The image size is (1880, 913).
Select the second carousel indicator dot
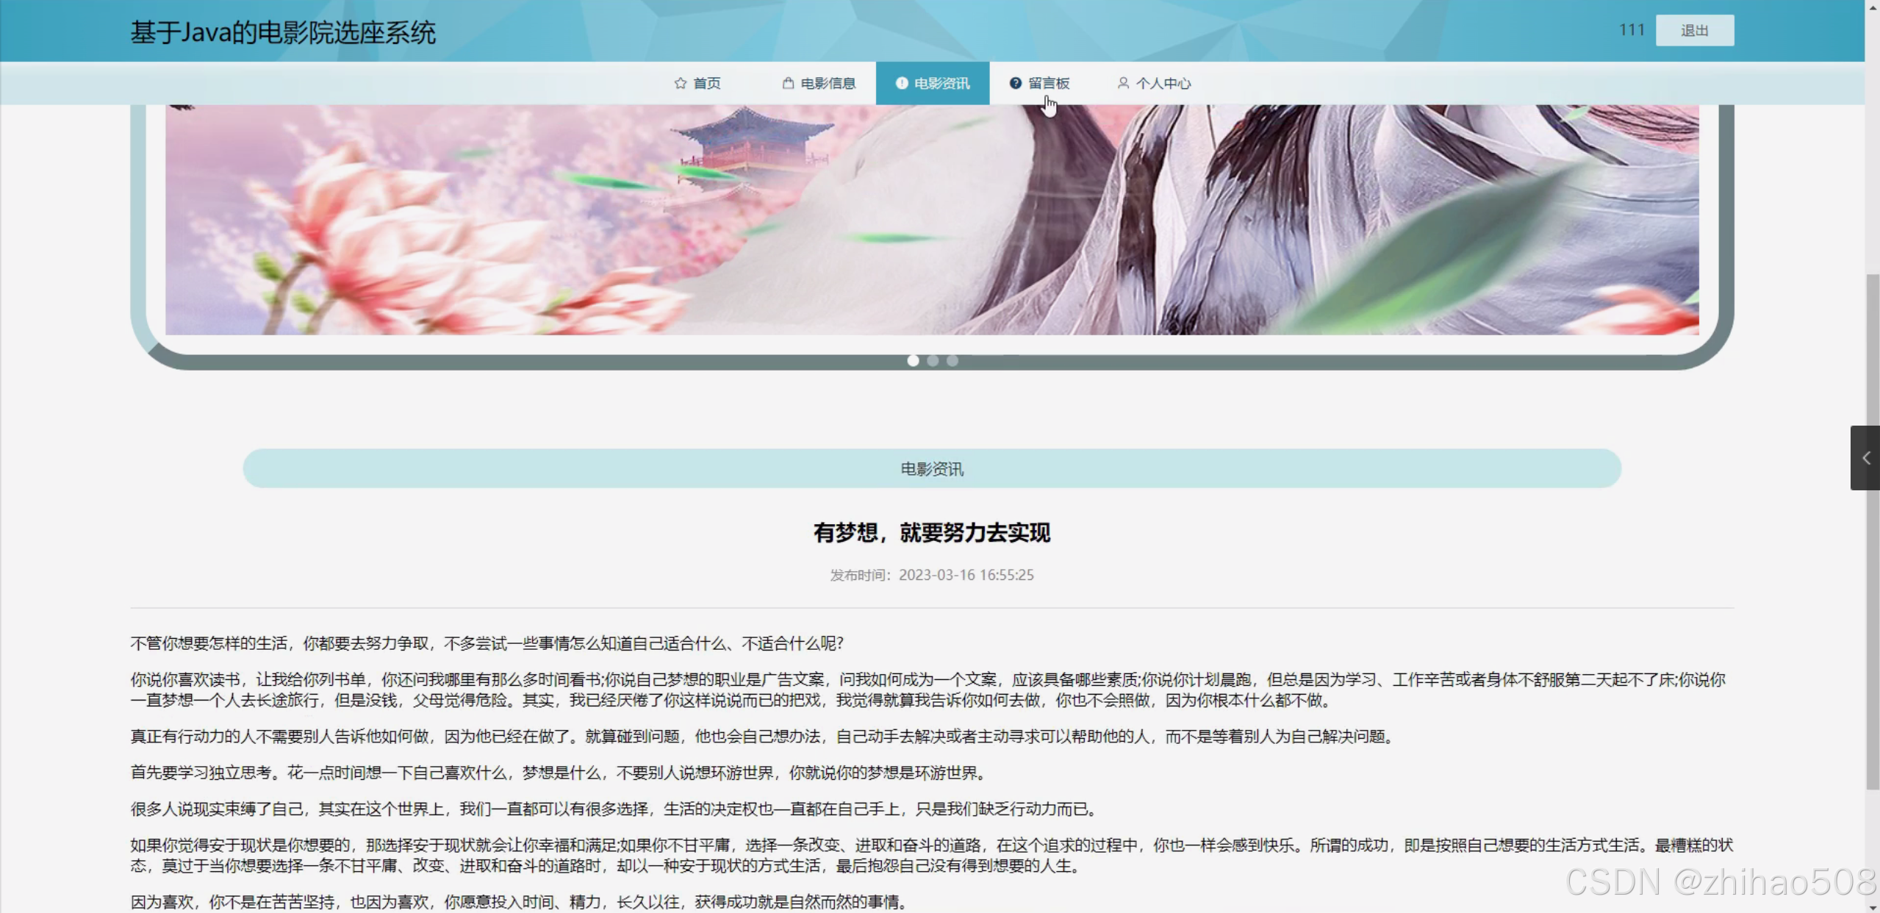click(933, 361)
